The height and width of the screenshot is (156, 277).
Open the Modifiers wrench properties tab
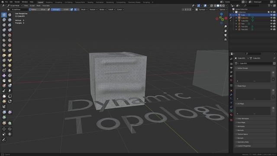[231, 94]
